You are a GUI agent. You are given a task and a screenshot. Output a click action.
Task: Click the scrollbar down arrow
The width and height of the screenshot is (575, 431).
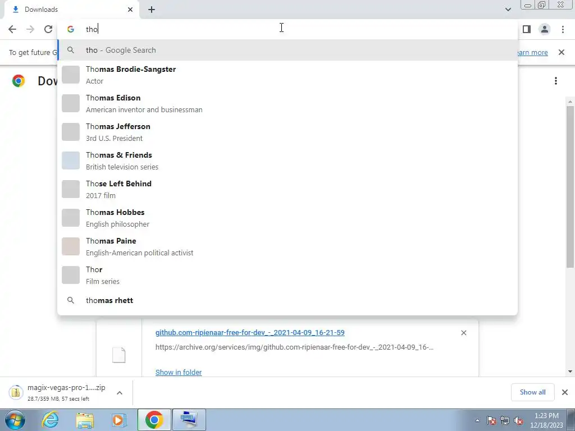[x=571, y=372]
